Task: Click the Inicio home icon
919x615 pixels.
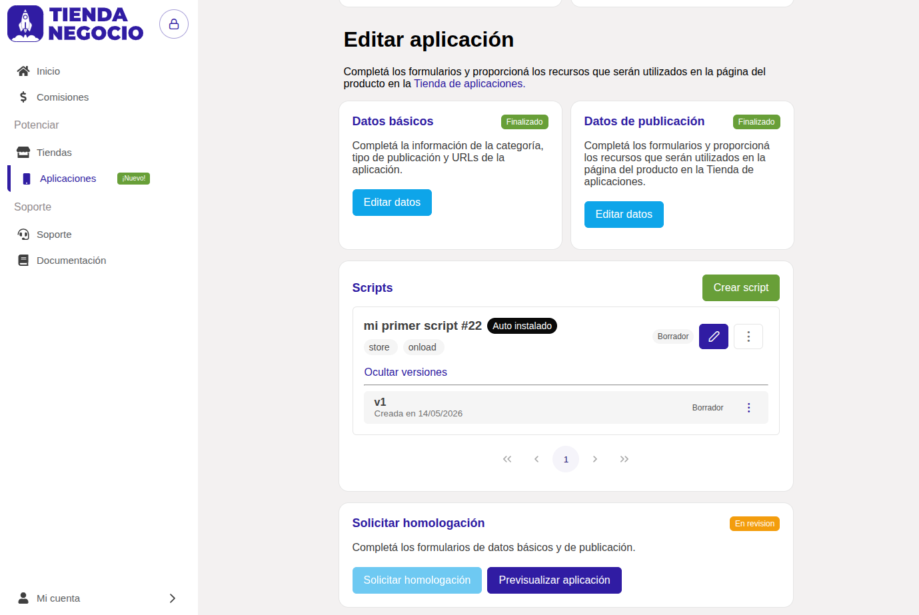Action: [x=23, y=71]
